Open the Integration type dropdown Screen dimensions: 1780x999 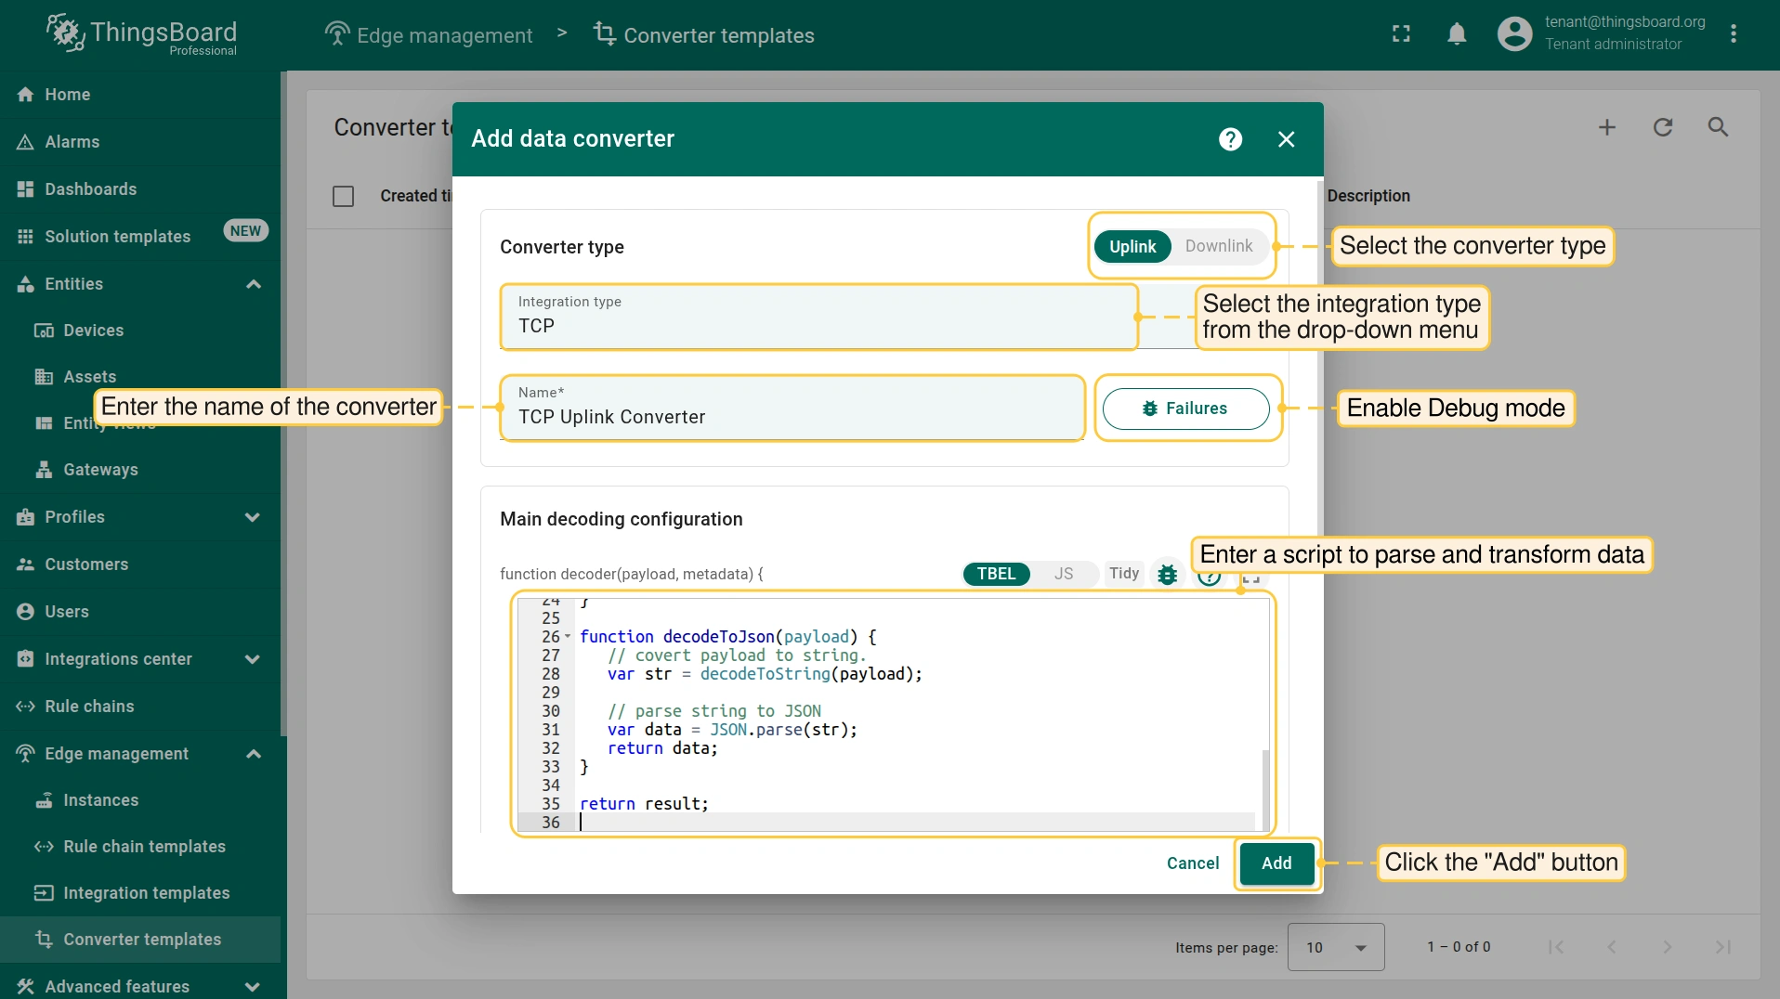tap(818, 317)
